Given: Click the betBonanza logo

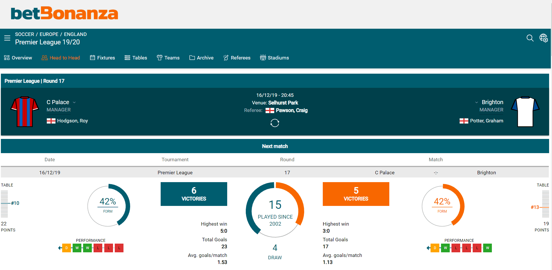Looking at the screenshot, I should pyautogui.click(x=64, y=14).
